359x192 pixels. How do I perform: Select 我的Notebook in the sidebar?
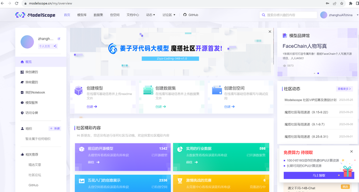point(41,92)
